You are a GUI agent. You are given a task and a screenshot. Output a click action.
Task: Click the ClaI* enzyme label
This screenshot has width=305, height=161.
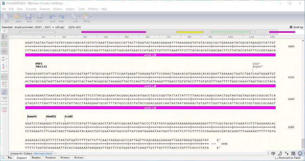pyautogui.click(x=256, y=63)
